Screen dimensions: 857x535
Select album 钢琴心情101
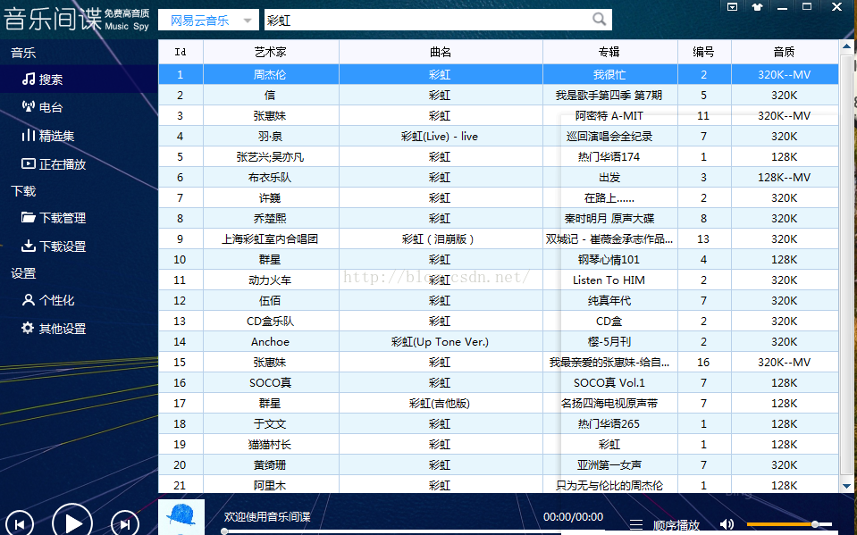click(x=609, y=260)
